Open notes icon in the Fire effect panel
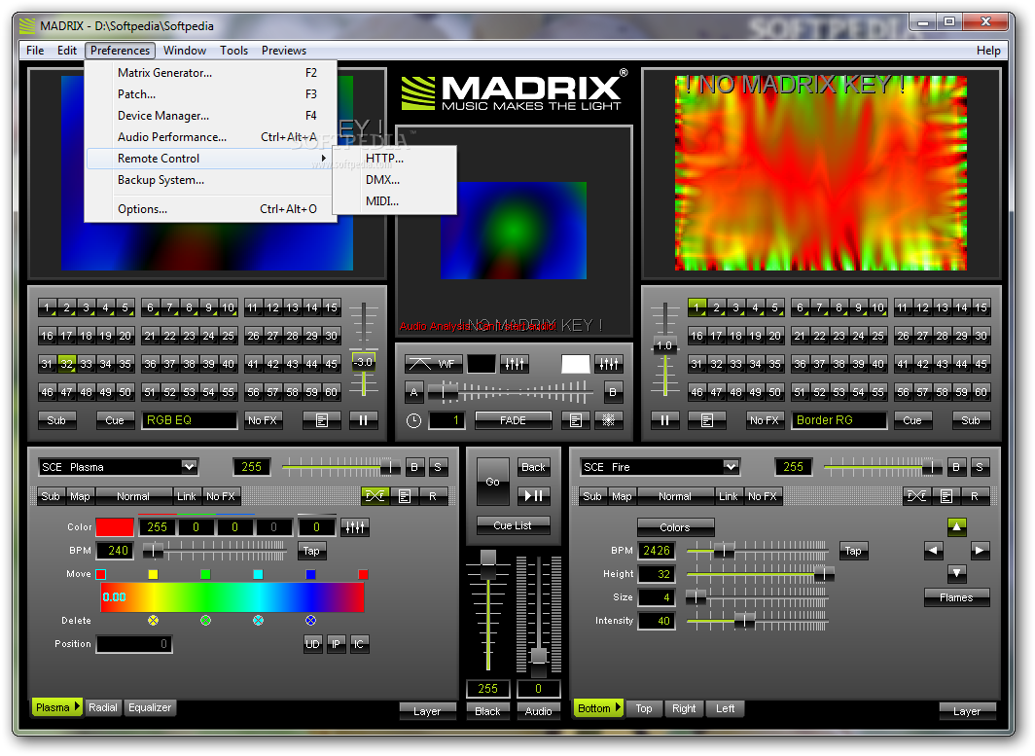The width and height of the screenshot is (1035, 756). [946, 496]
